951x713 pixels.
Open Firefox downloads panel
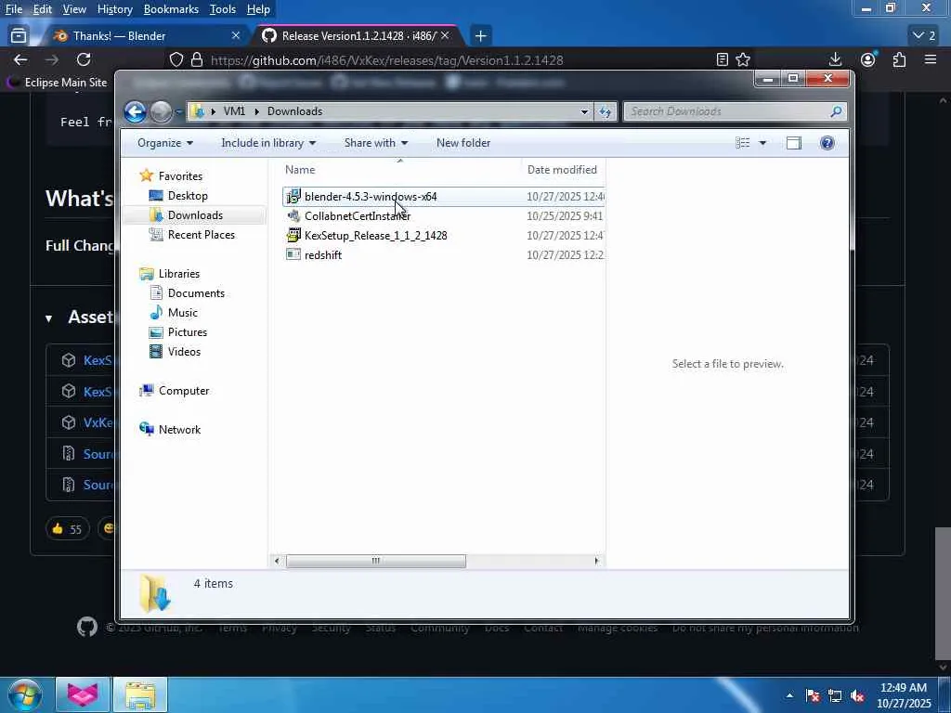835,59
